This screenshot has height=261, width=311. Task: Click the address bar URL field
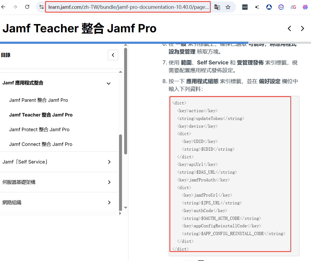tap(128, 7)
